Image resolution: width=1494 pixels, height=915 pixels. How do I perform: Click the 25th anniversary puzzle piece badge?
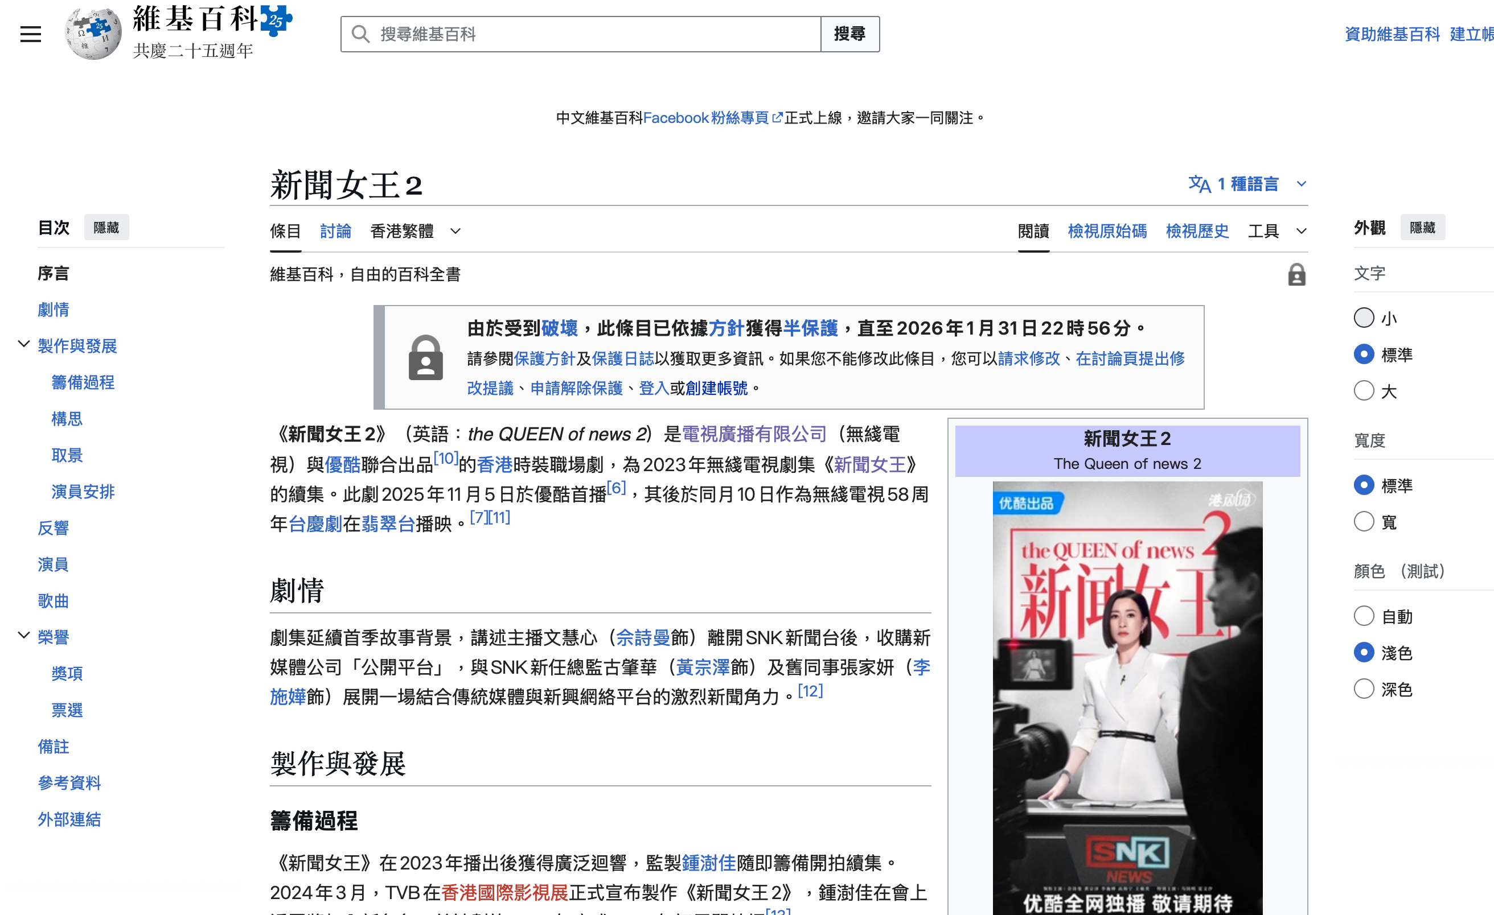tap(277, 20)
